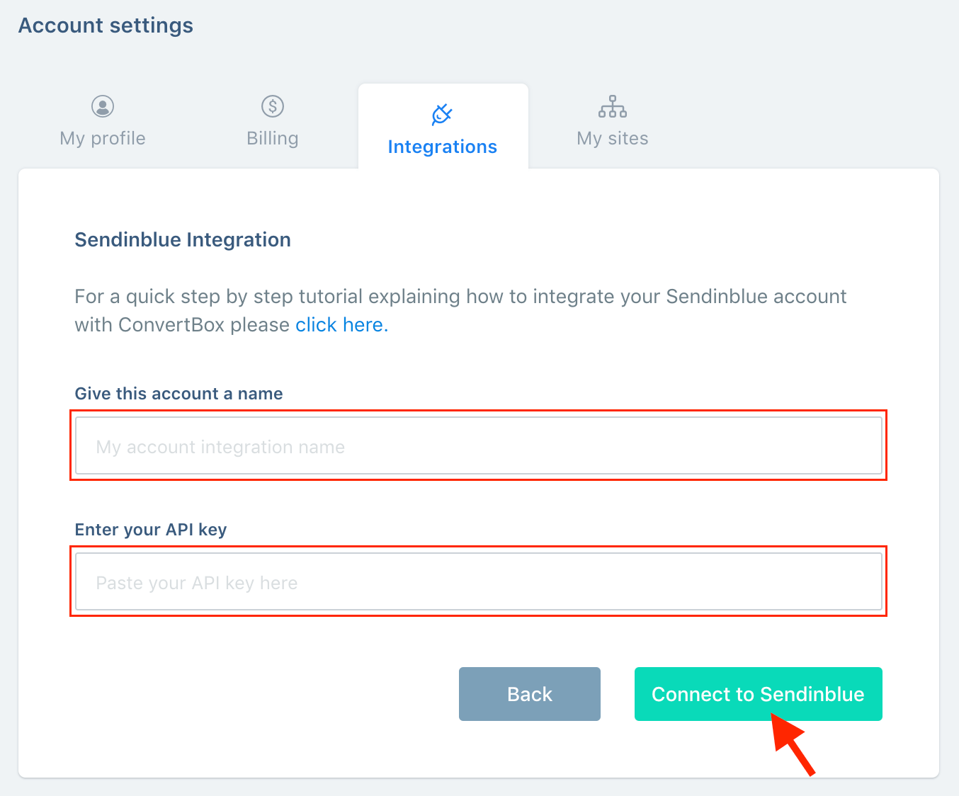The width and height of the screenshot is (959, 796).
Task: Click the Integrations plug icon
Action: tap(443, 114)
